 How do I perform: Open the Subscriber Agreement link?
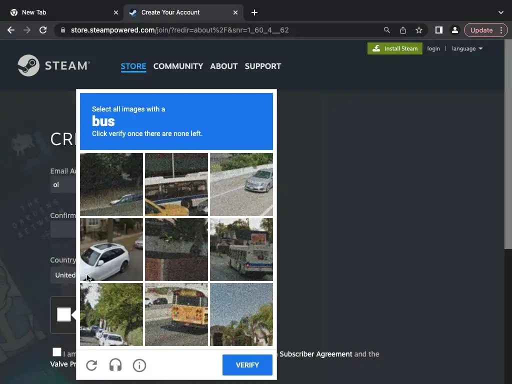point(316,354)
